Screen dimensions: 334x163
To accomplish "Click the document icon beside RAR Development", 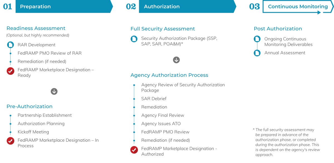I will tap(10, 45).
